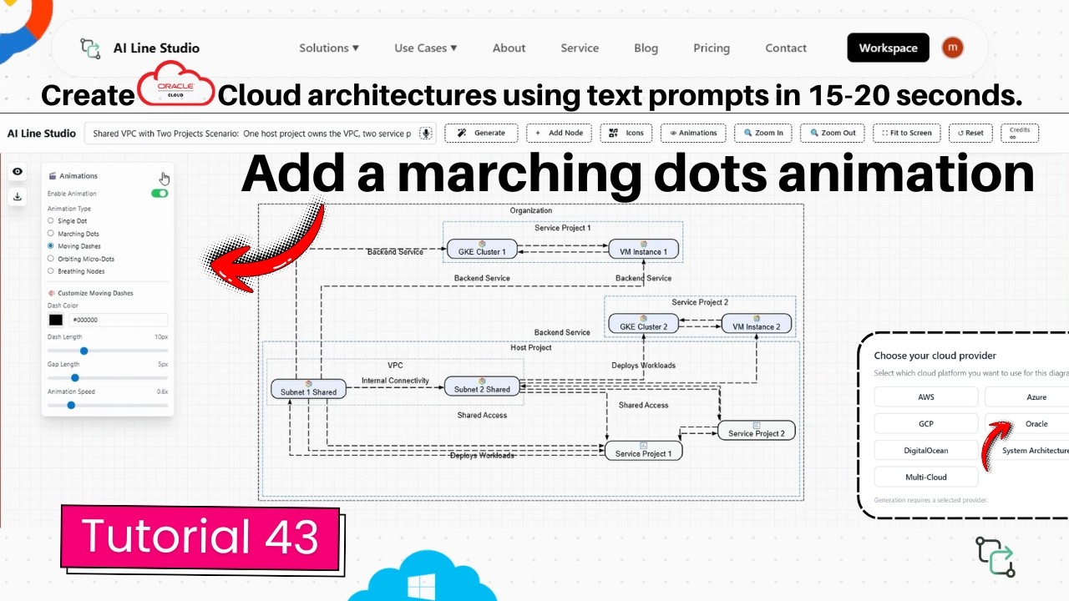Click the 'Organization' group label

tap(531, 210)
